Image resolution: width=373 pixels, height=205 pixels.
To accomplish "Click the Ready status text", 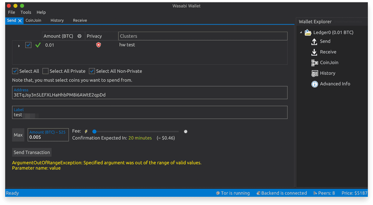I will click(12, 193).
